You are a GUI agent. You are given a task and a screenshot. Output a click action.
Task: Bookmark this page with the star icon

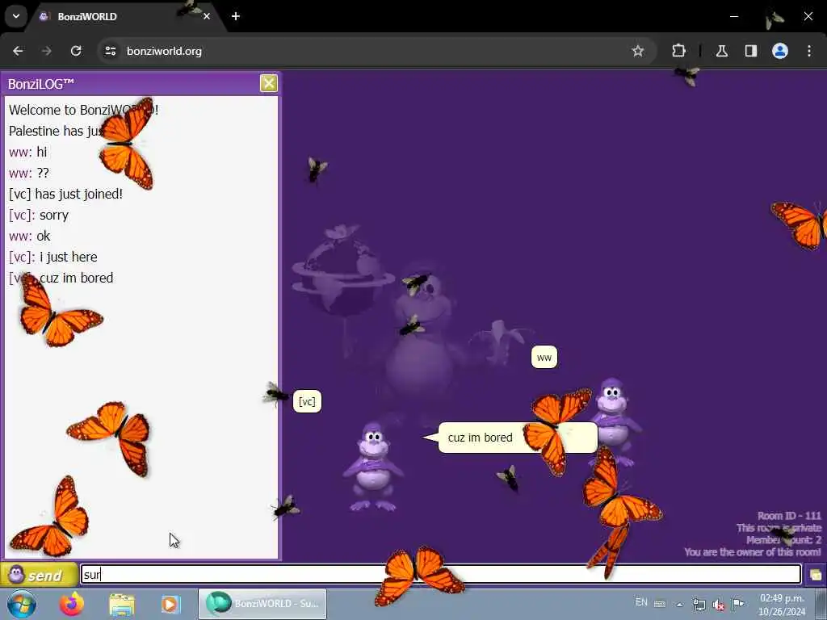pos(638,51)
